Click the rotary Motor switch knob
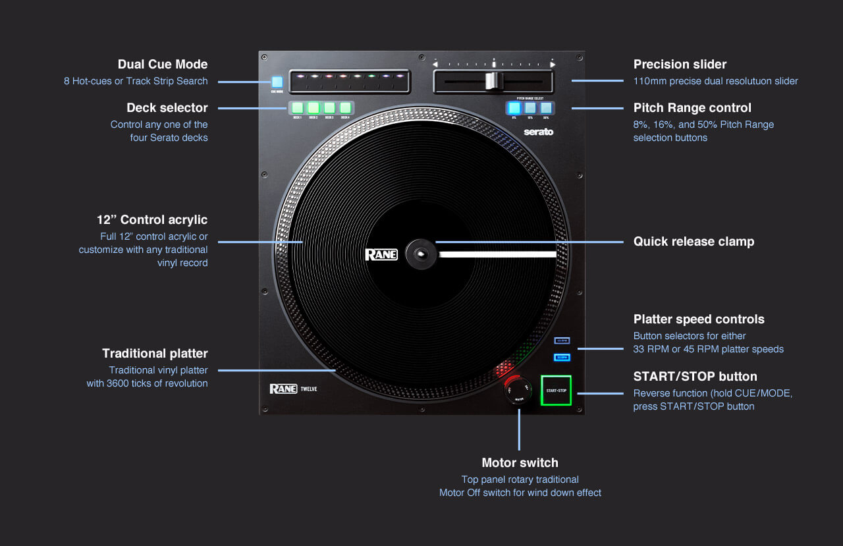This screenshot has width=843, height=546. click(x=518, y=390)
